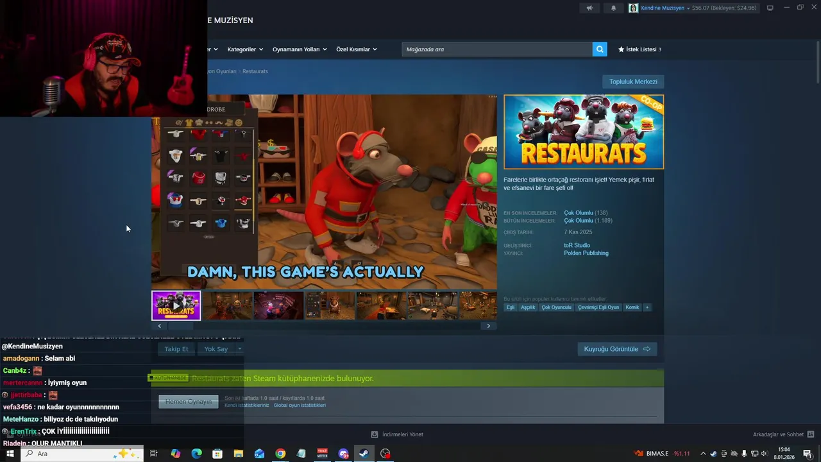Open Windows notification center icon
821x462 pixels.
[x=808, y=454]
